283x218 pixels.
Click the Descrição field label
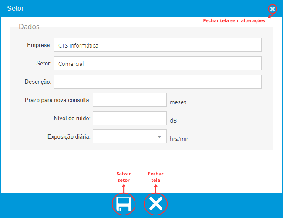pyautogui.click(x=38, y=82)
